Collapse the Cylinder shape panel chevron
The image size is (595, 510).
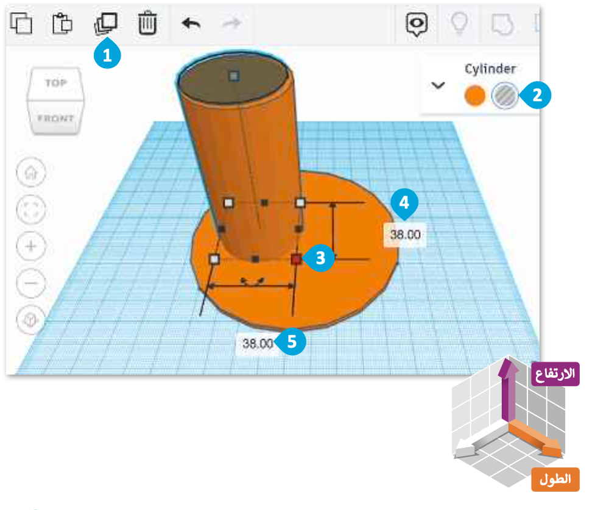click(438, 85)
